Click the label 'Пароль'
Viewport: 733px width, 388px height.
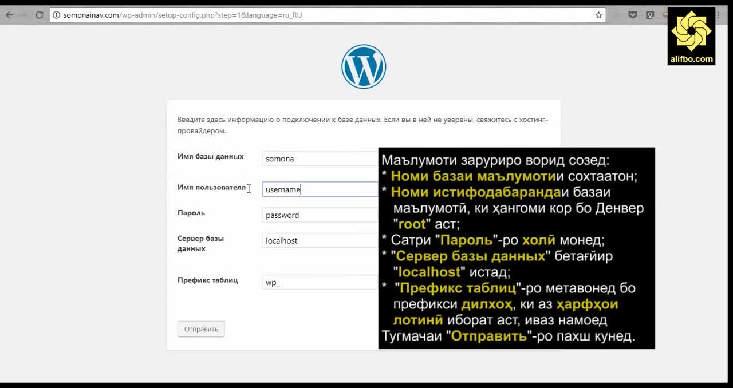(191, 213)
